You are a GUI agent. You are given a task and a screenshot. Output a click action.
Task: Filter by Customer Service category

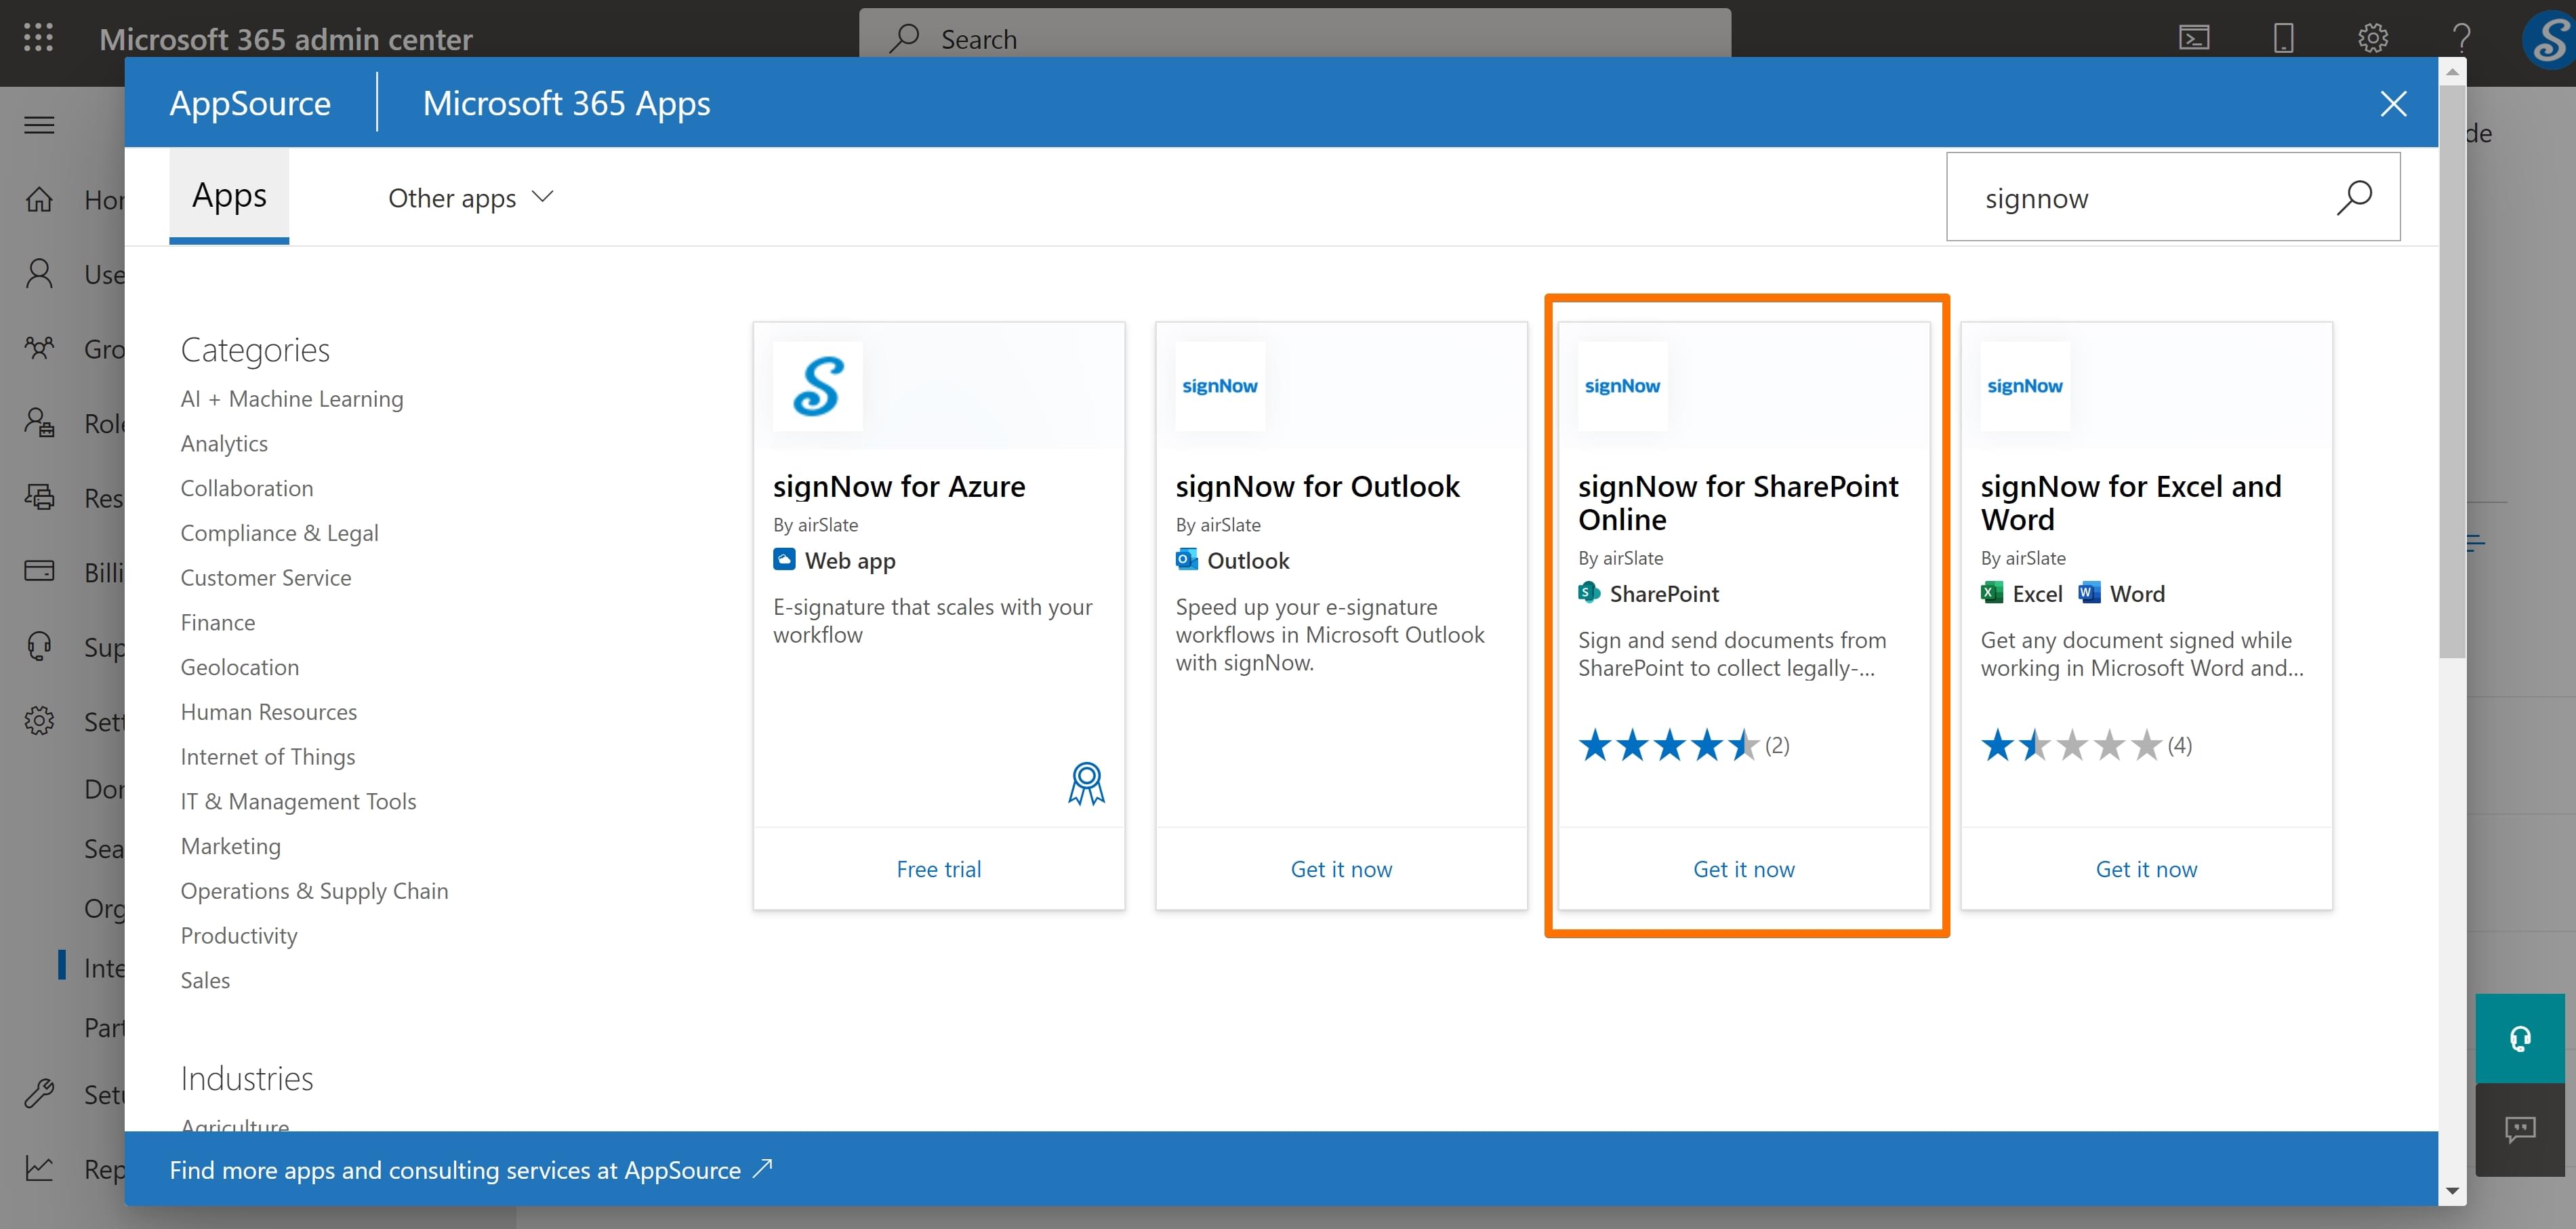tap(265, 577)
